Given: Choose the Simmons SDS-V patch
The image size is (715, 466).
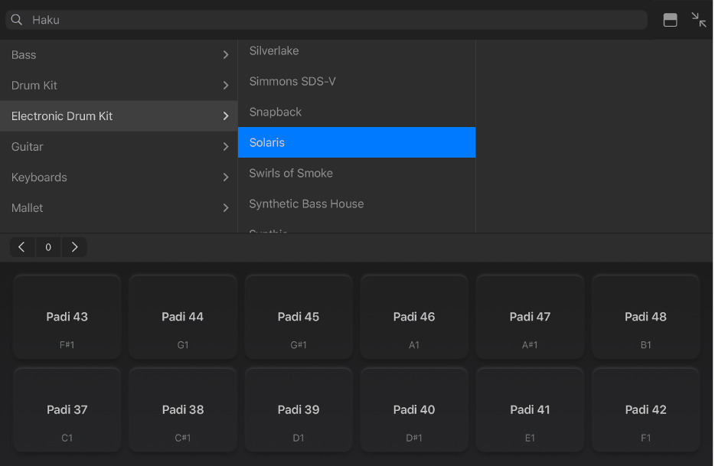Looking at the screenshot, I should click(x=292, y=81).
